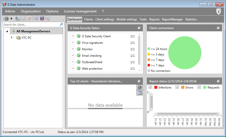Image resolution: width=226 pixels, height=137 pixels.
Task: Maximize the G Data Security Status panel
Action: (139, 28)
